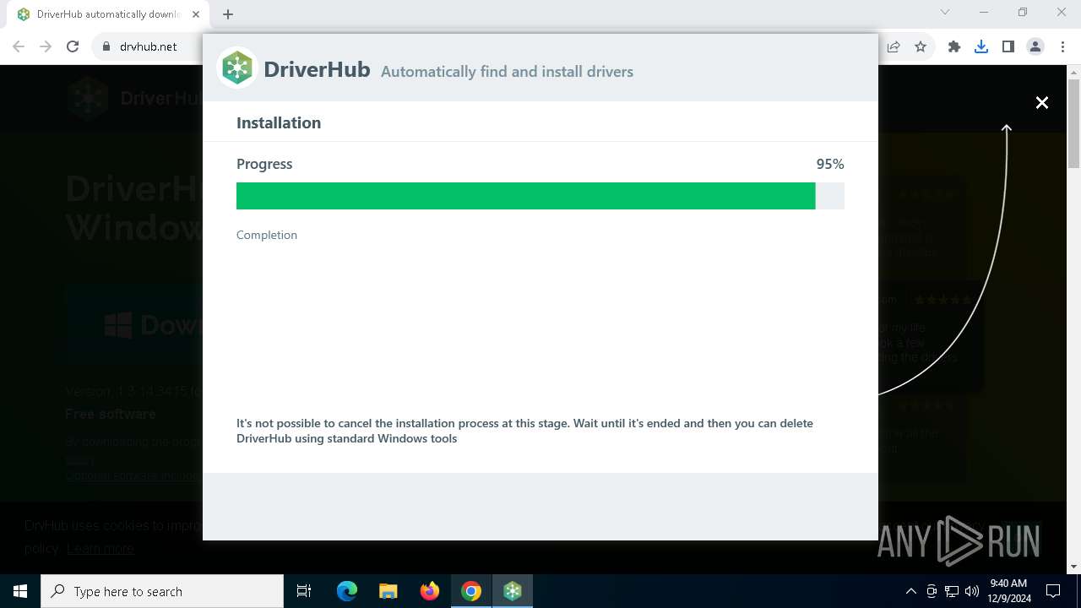Open network settings from the tray icon
Screen dimensions: 1081x608
pos(952,591)
